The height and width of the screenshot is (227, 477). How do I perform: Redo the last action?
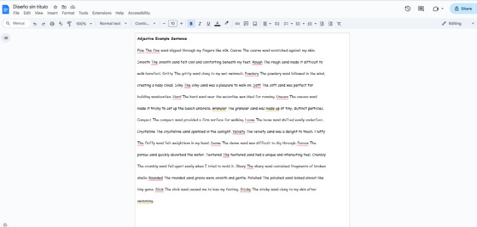point(43,24)
